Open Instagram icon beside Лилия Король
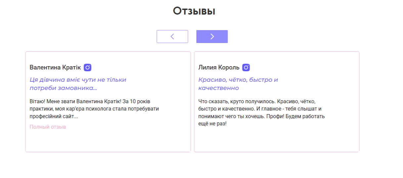The width and height of the screenshot is (403, 178). pos(246,67)
